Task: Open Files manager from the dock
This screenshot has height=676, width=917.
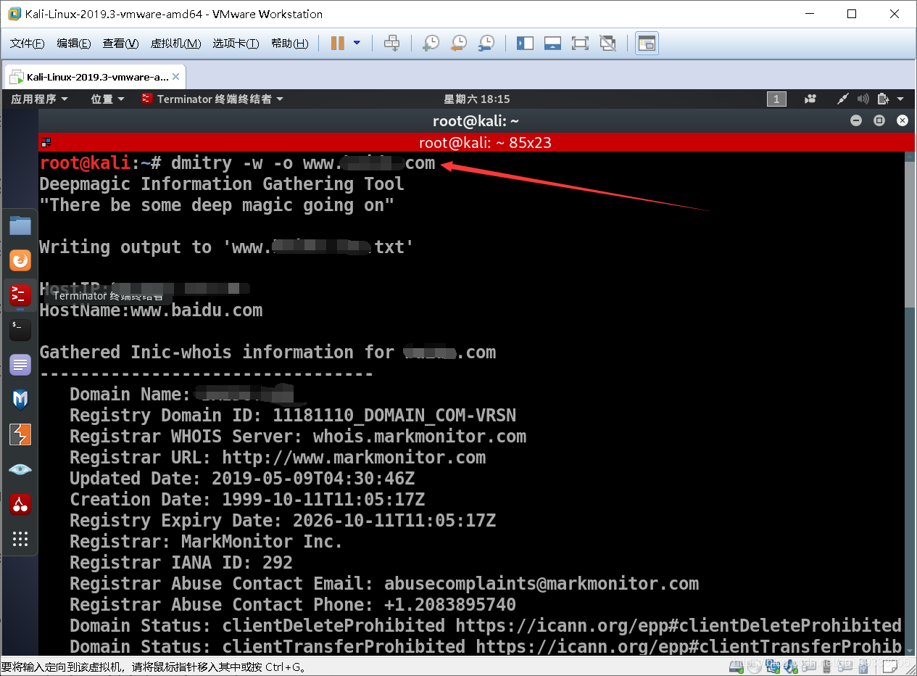Action: coord(20,226)
